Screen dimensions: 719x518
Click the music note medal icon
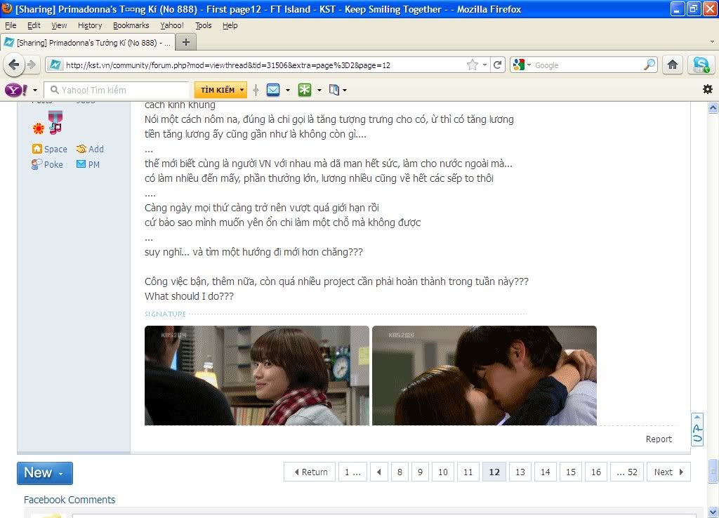click(55, 122)
